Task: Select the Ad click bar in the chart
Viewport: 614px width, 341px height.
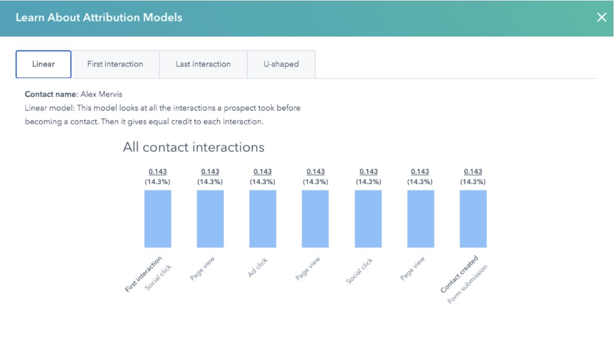Action: pos(262,219)
